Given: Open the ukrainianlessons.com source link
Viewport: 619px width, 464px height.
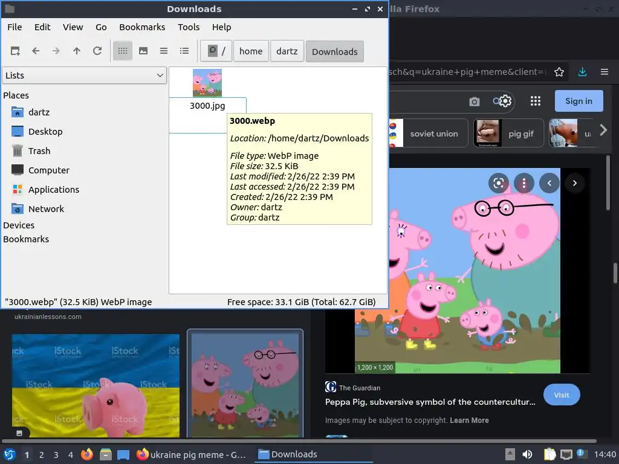Looking at the screenshot, I should 48,317.
